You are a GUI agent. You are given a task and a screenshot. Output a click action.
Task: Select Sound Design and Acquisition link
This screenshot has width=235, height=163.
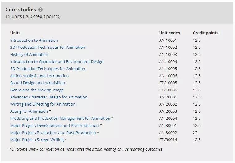pyautogui.click(x=37, y=83)
